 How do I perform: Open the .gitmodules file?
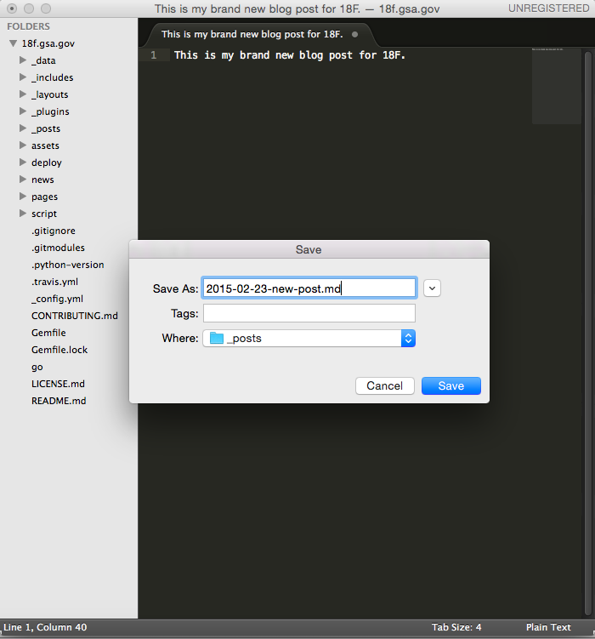click(x=58, y=248)
